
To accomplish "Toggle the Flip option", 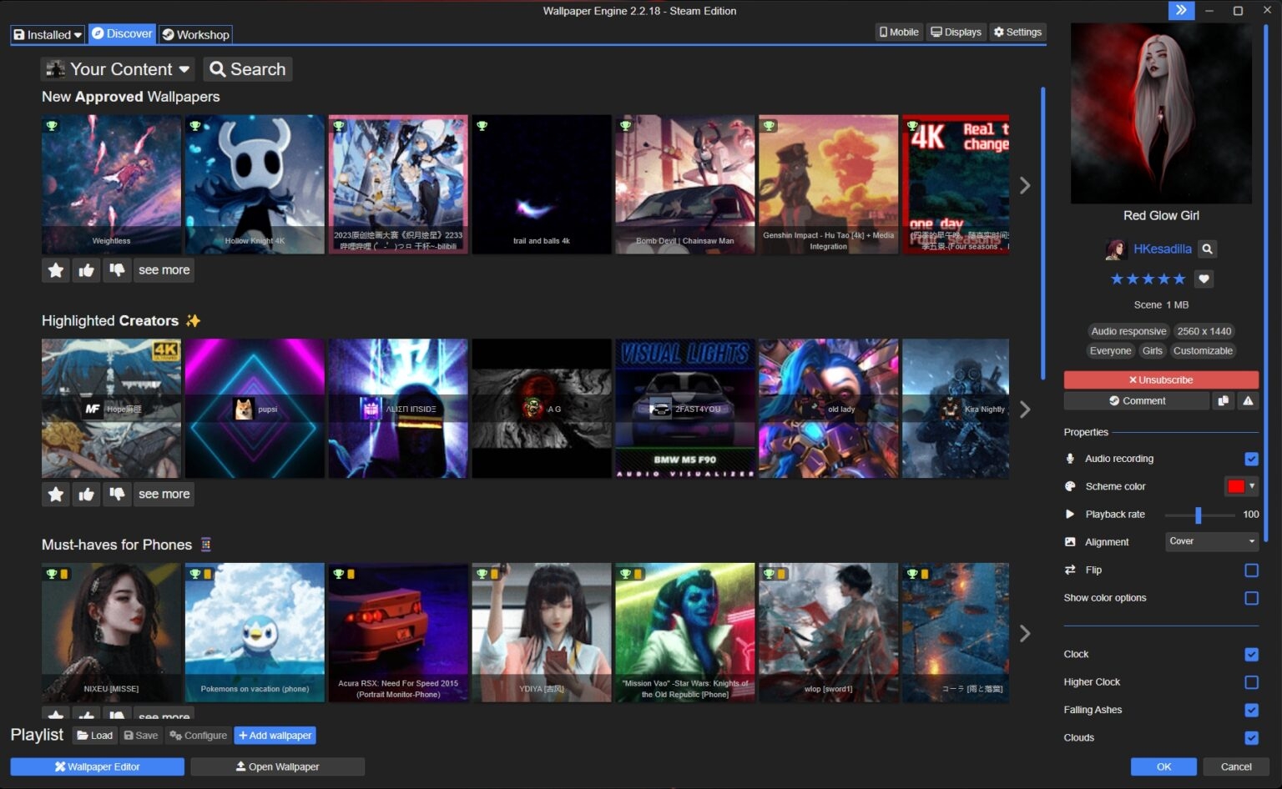I will (1250, 570).
